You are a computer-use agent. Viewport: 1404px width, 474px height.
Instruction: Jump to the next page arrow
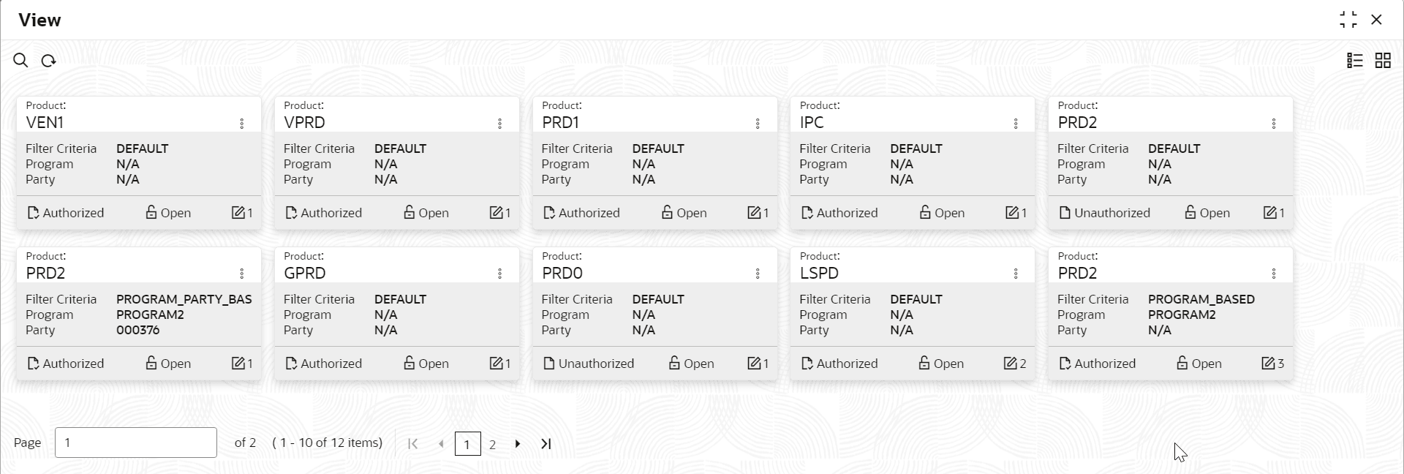point(518,444)
